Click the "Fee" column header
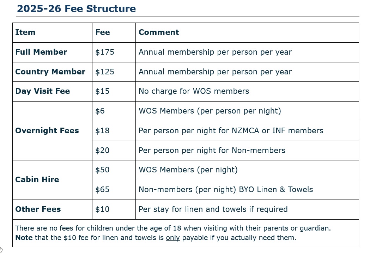The width and height of the screenshot is (370, 257). [x=103, y=32]
